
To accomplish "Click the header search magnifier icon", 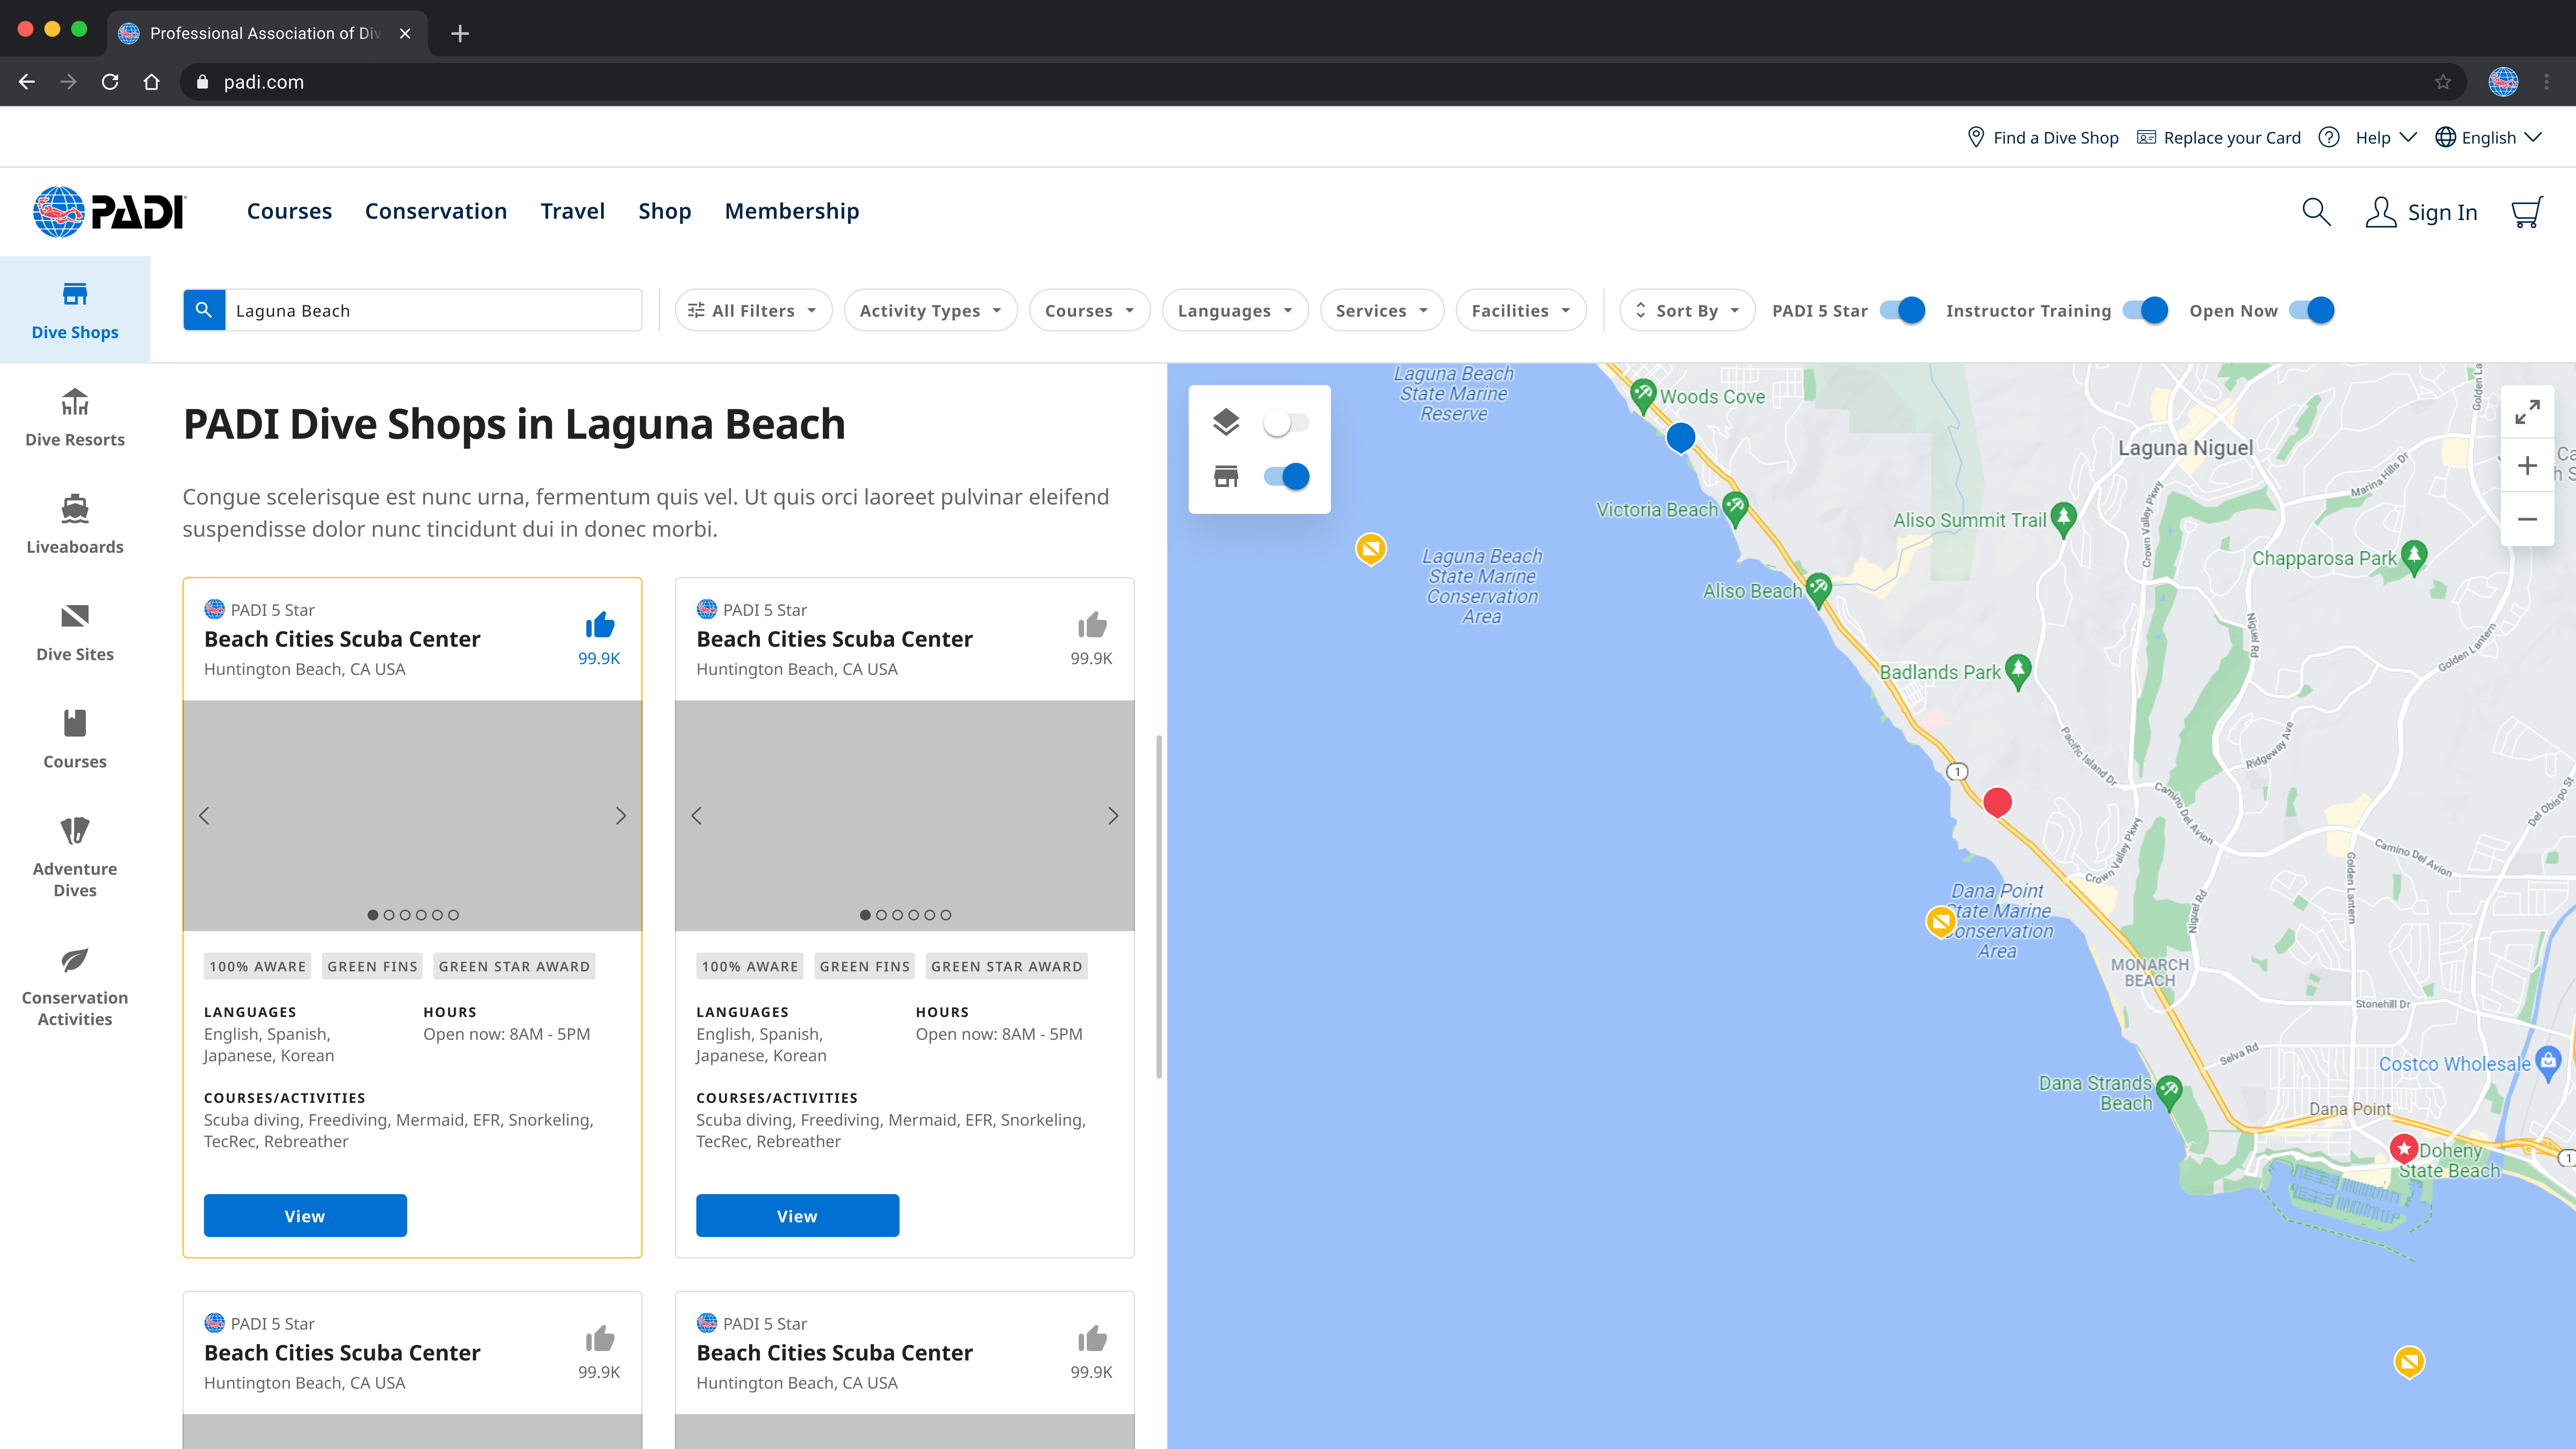I will [2316, 212].
